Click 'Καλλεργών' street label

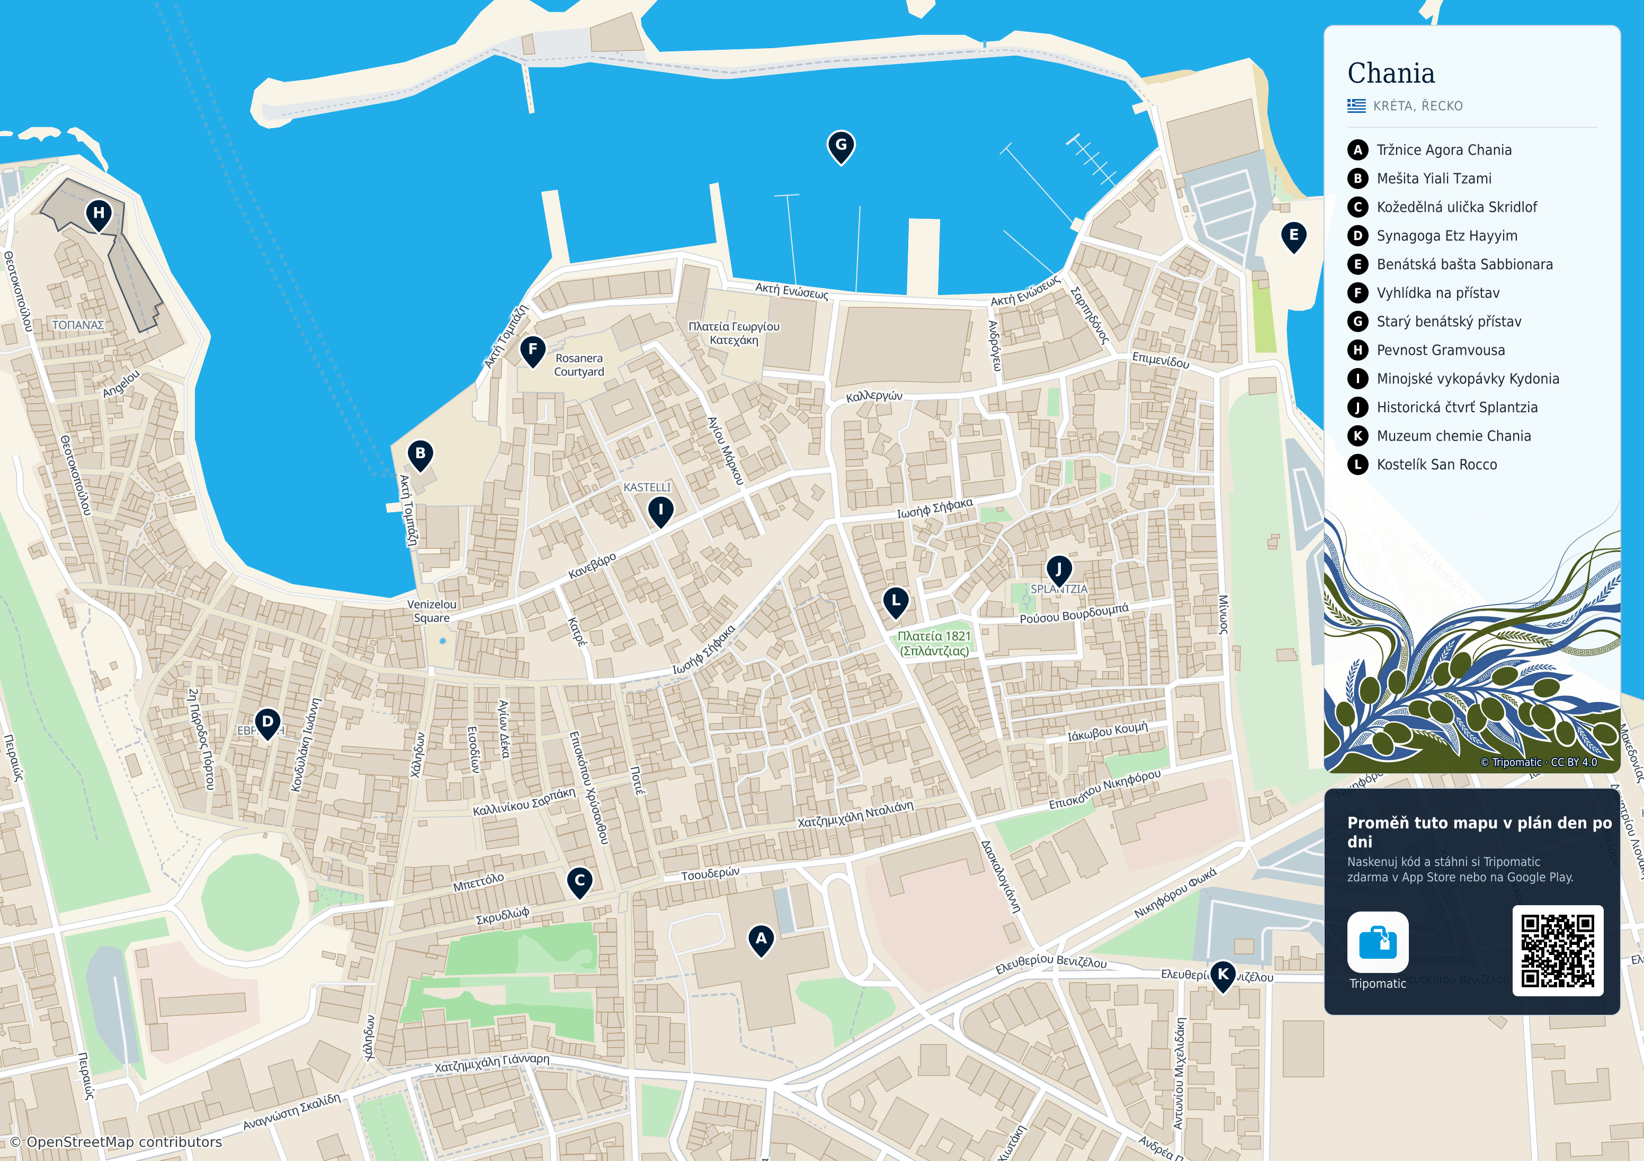pyautogui.click(x=874, y=396)
